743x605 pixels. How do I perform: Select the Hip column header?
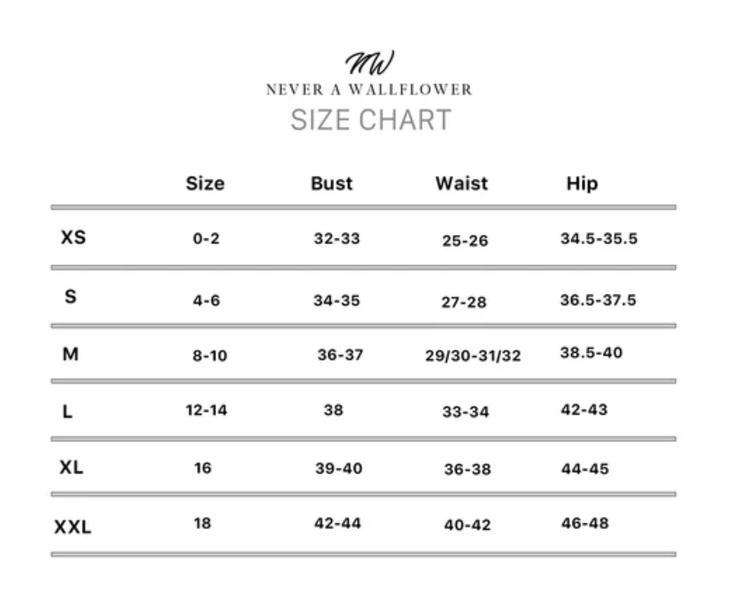point(582,184)
